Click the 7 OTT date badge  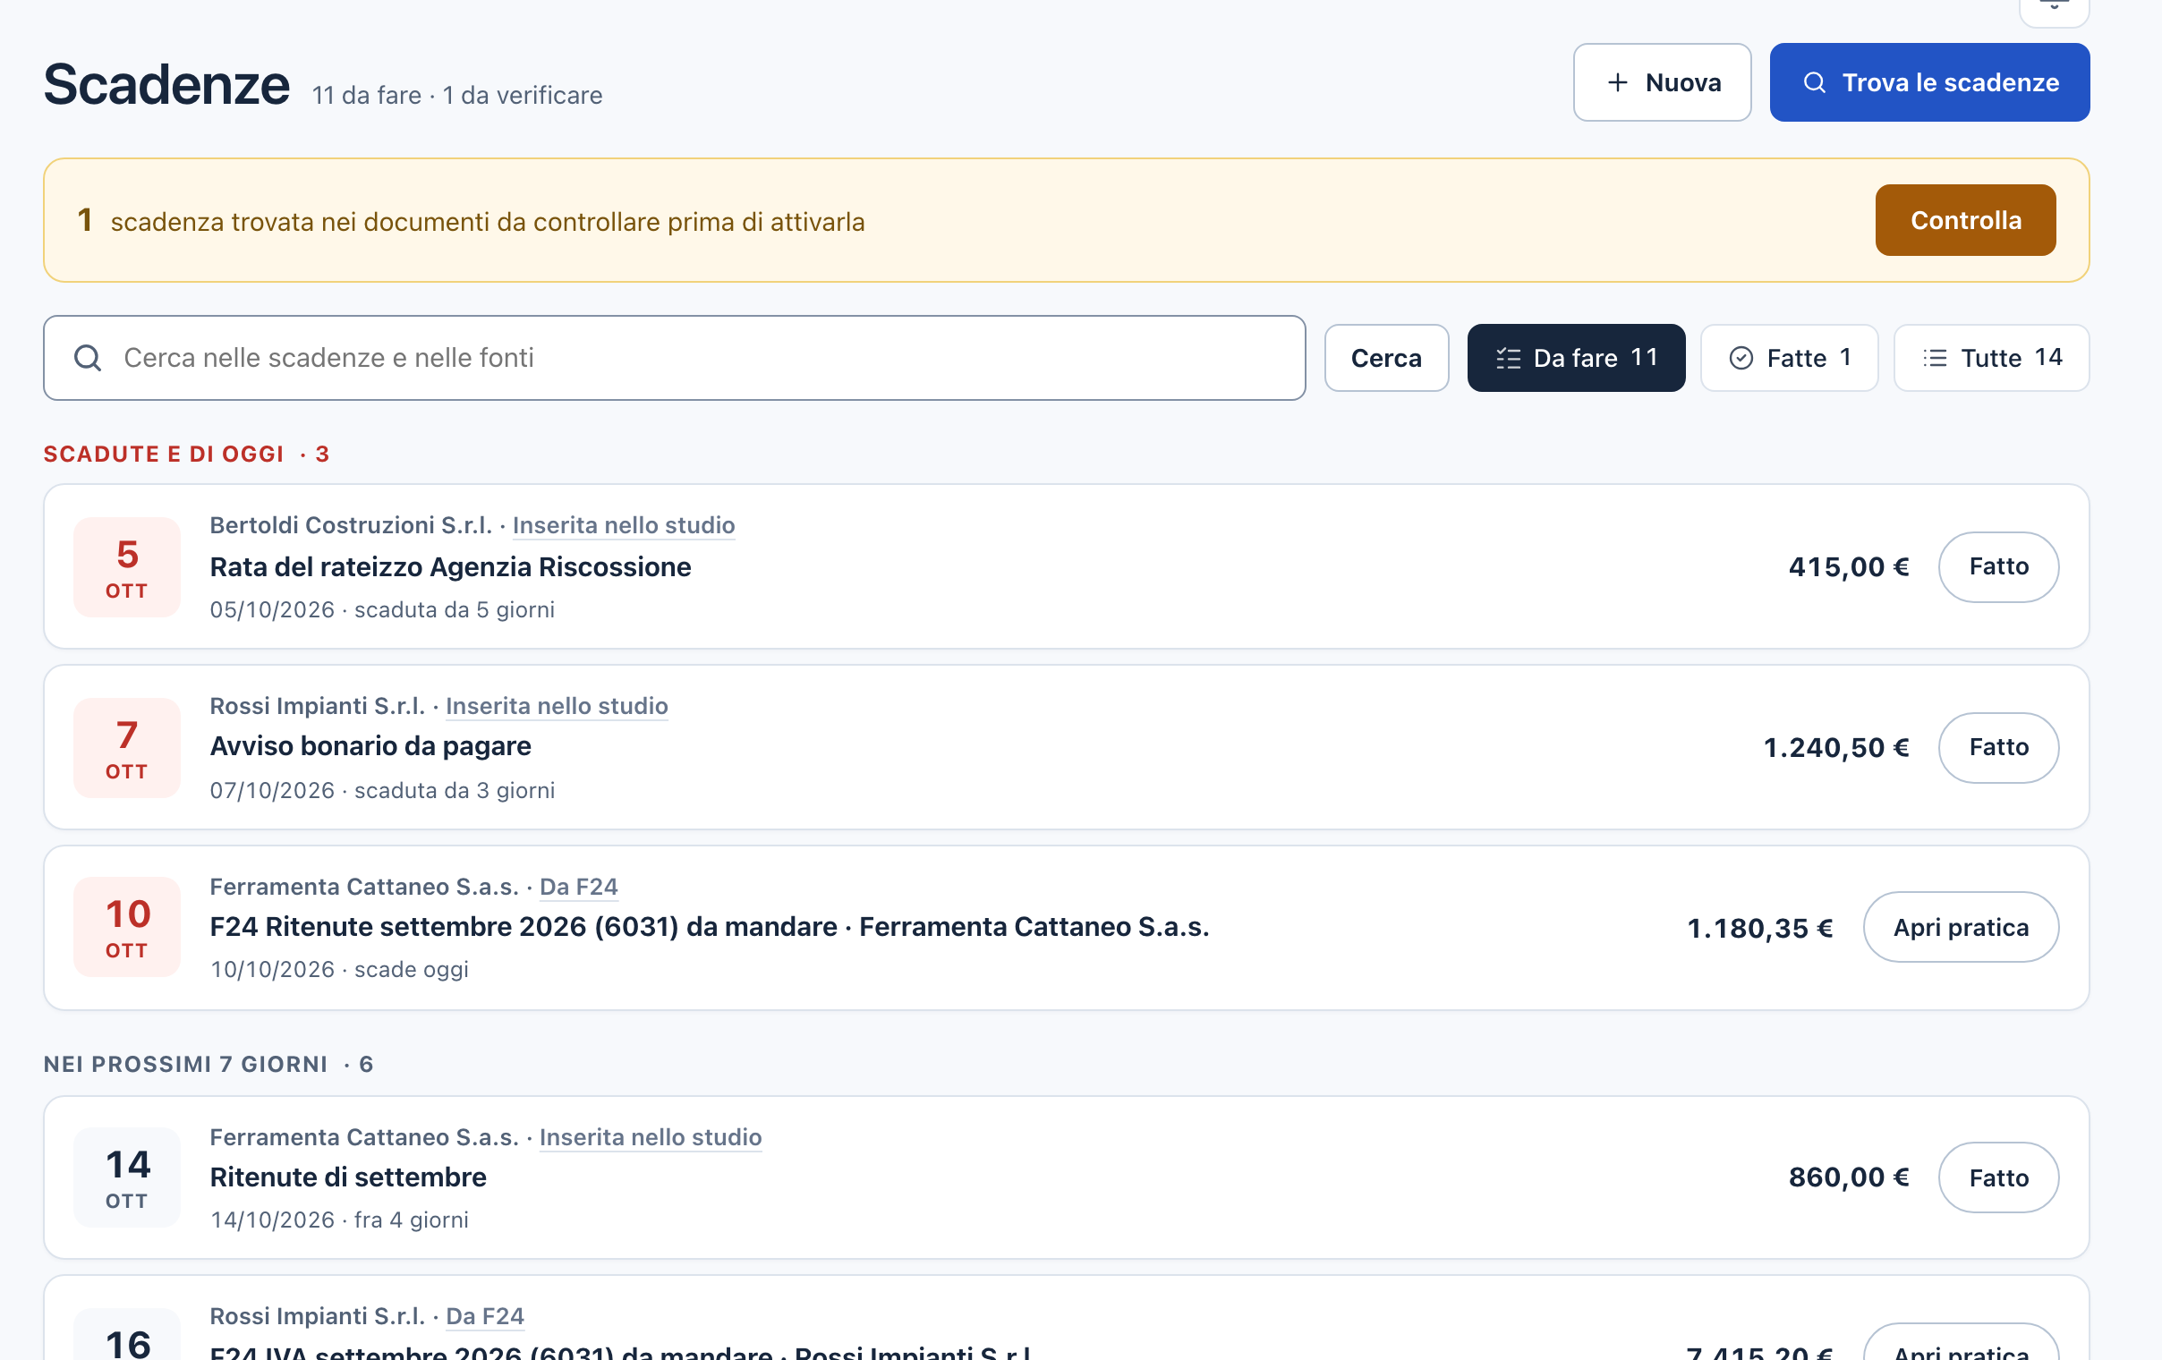coord(126,748)
